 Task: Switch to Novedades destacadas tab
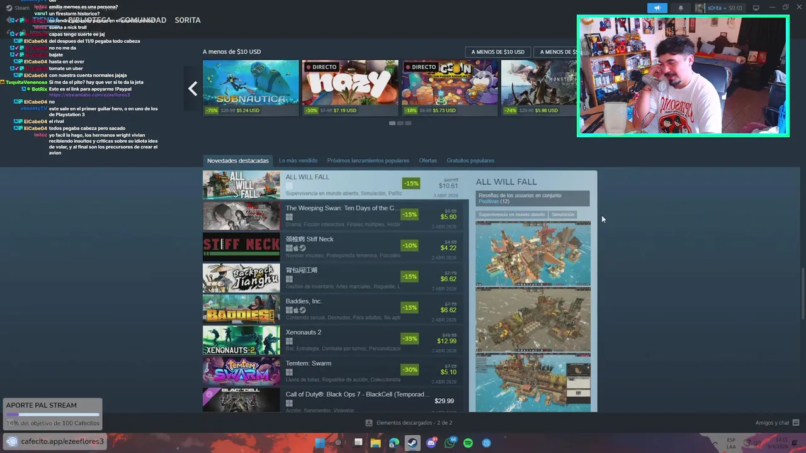238,160
